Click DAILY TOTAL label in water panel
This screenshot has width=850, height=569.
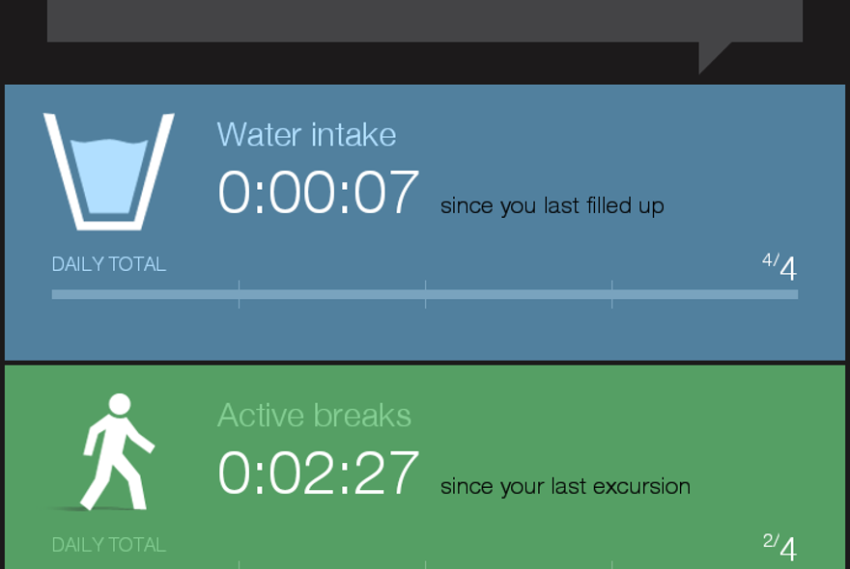(109, 264)
